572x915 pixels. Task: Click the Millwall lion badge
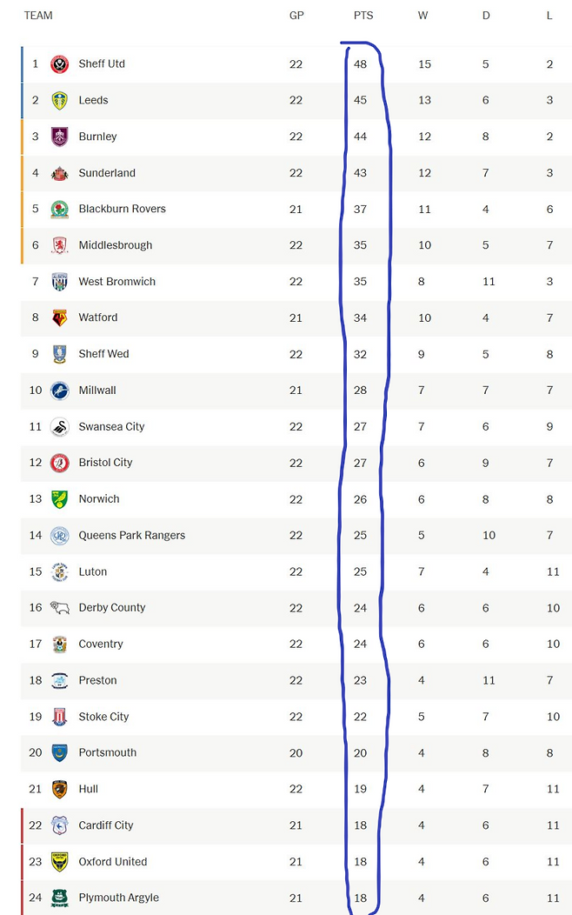click(x=59, y=391)
